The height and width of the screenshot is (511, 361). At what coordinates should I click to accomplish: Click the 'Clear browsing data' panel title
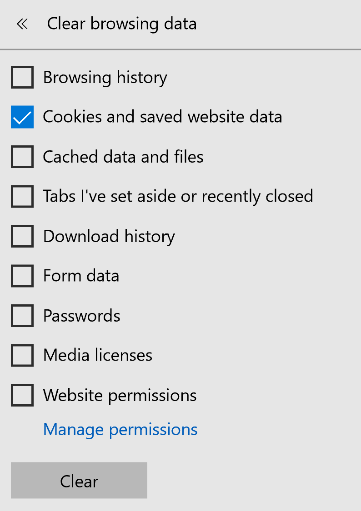click(122, 24)
